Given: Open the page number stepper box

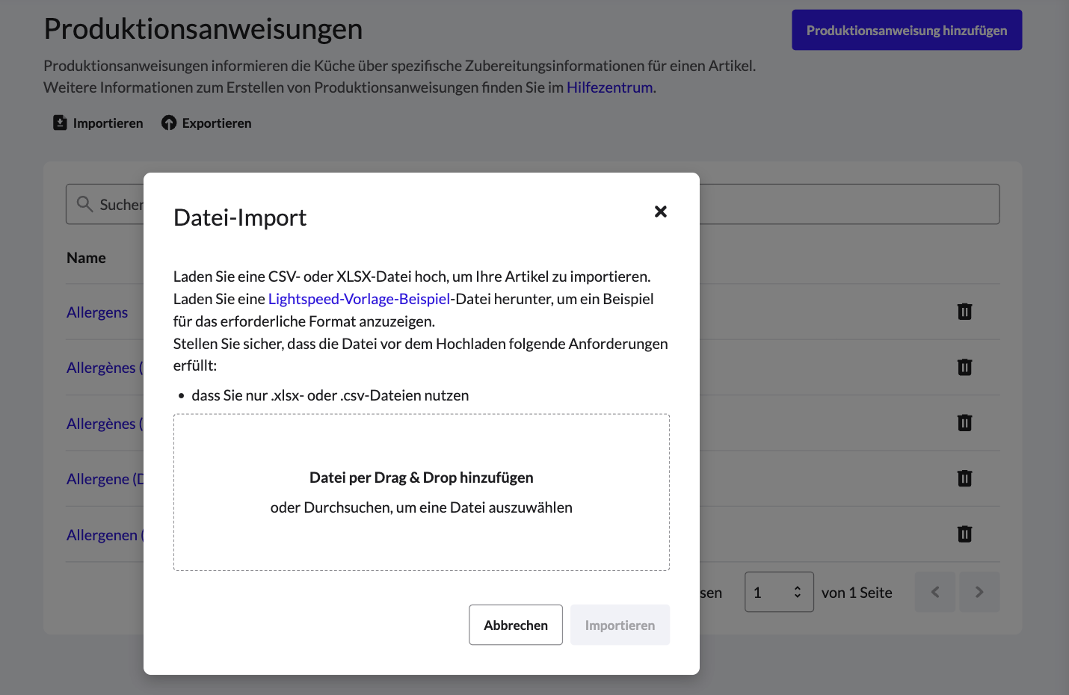Looking at the screenshot, I should click(779, 592).
